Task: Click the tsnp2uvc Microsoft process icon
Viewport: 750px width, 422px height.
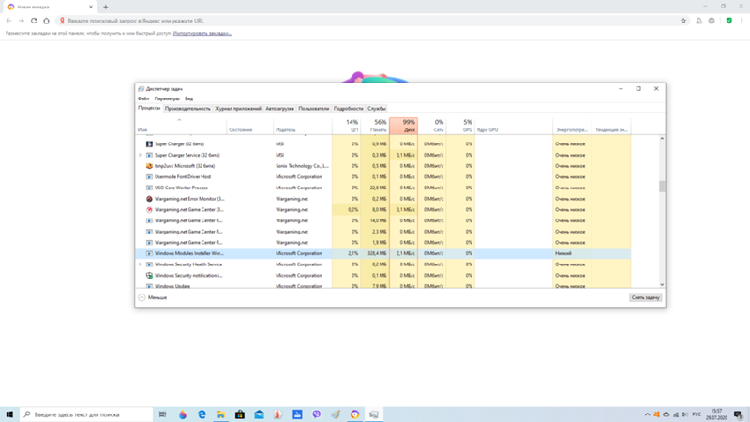Action: pos(149,166)
